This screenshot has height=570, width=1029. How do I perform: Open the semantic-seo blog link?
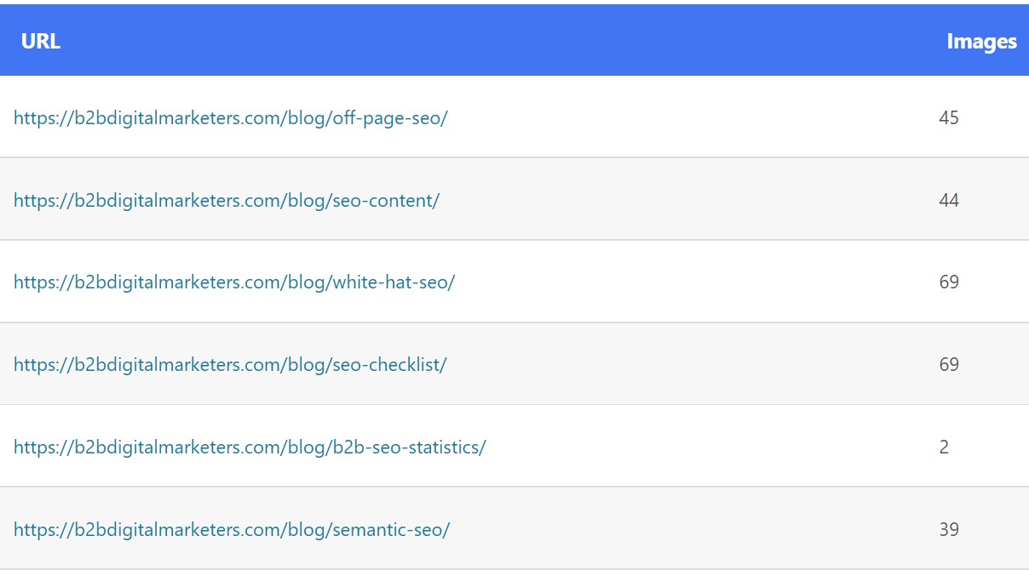tap(232, 530)
